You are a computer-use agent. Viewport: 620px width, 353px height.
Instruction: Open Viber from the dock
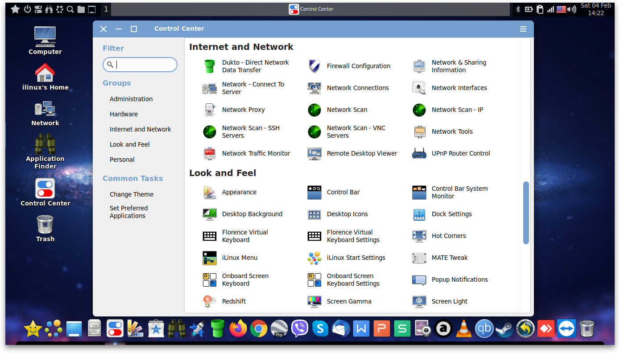(300, 329)
